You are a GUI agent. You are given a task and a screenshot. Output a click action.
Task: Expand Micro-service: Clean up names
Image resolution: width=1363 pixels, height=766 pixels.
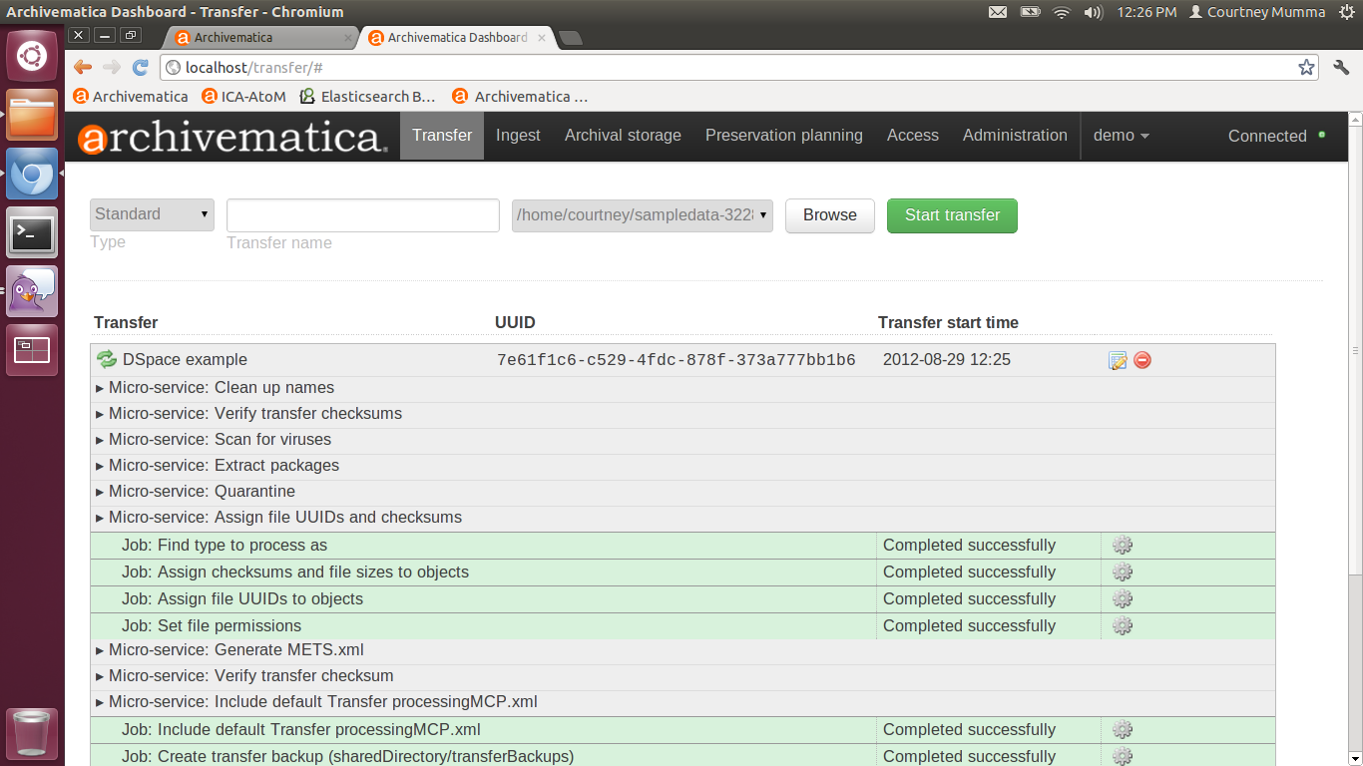222,388
